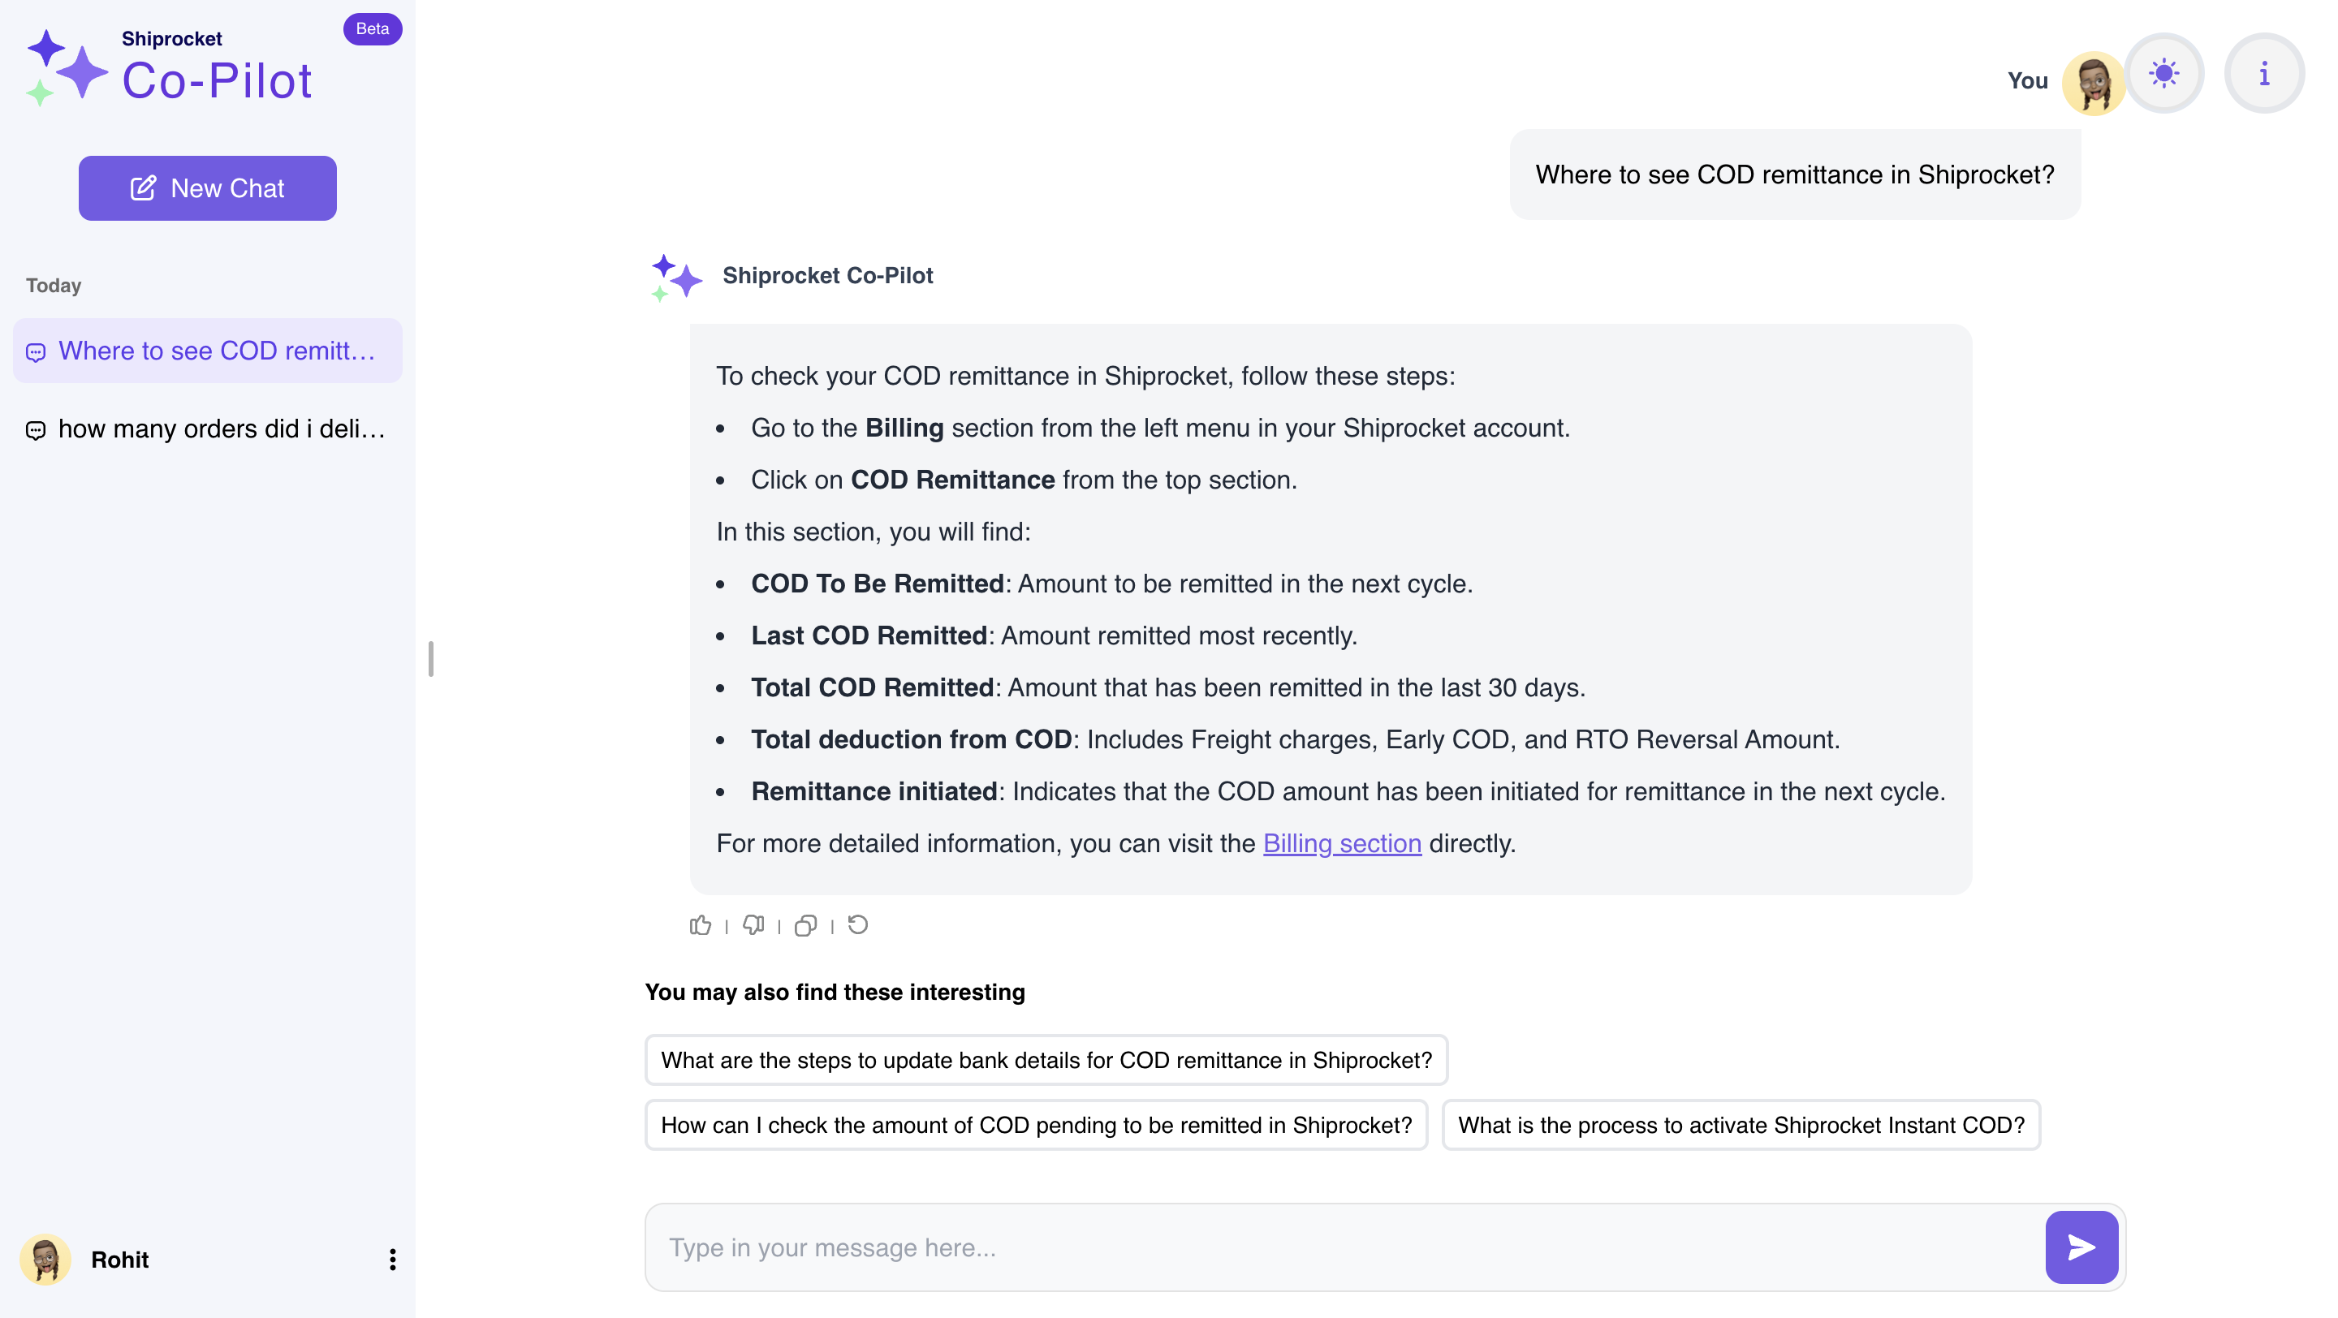Copy the Co-Pilot response
Screen dimensions: 2338x1318
coord(805,925)
